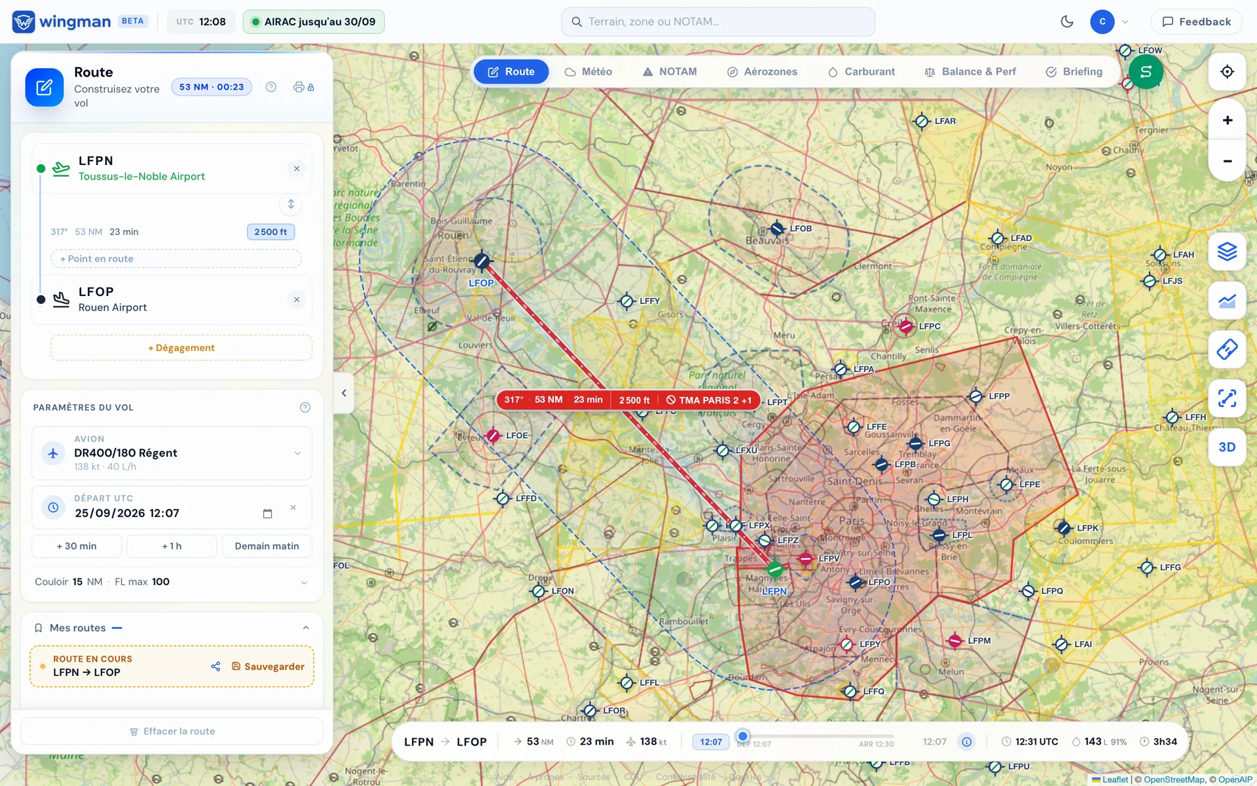The width and height of the screenshot is (1257, 786).
Task: Set departure to Demain matin
Action: [267, 546]
